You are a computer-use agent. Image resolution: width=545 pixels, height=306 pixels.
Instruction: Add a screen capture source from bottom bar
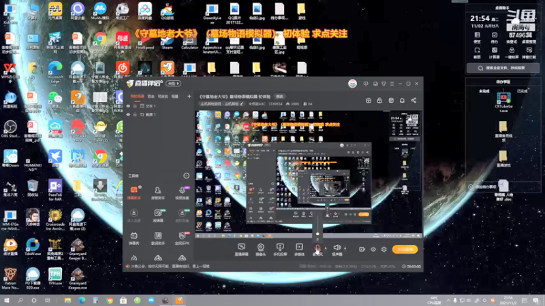pyautogui.click(x=241, y=249)
